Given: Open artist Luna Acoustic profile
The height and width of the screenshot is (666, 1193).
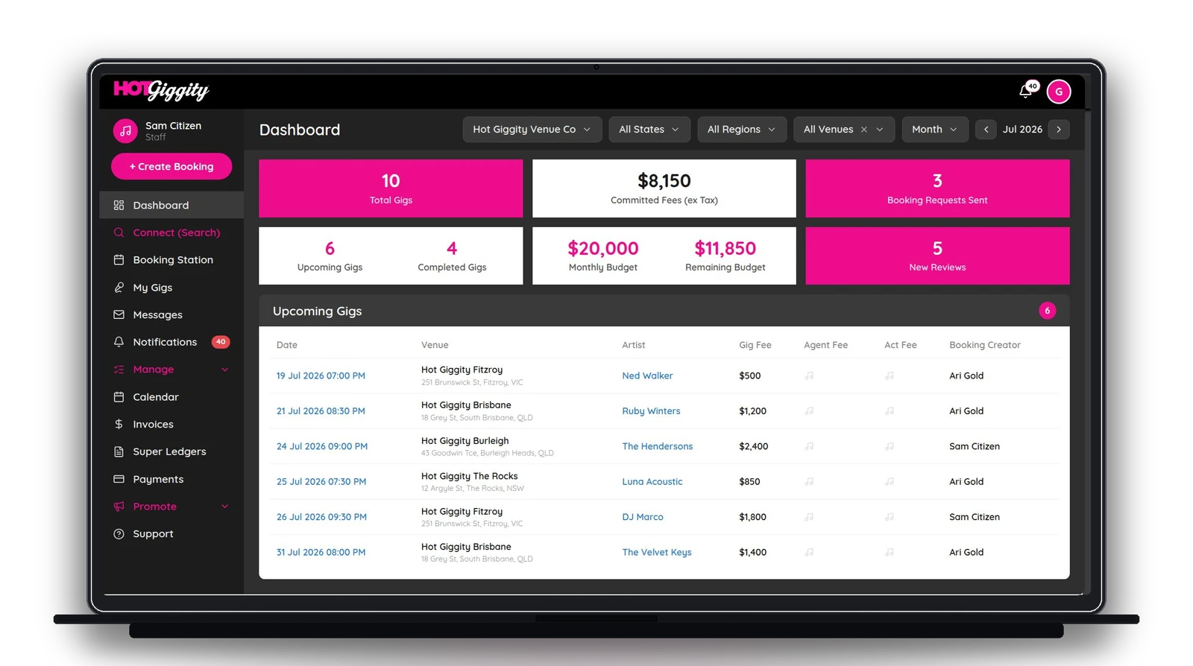Looking at the screenshot, I should point(652,482).
